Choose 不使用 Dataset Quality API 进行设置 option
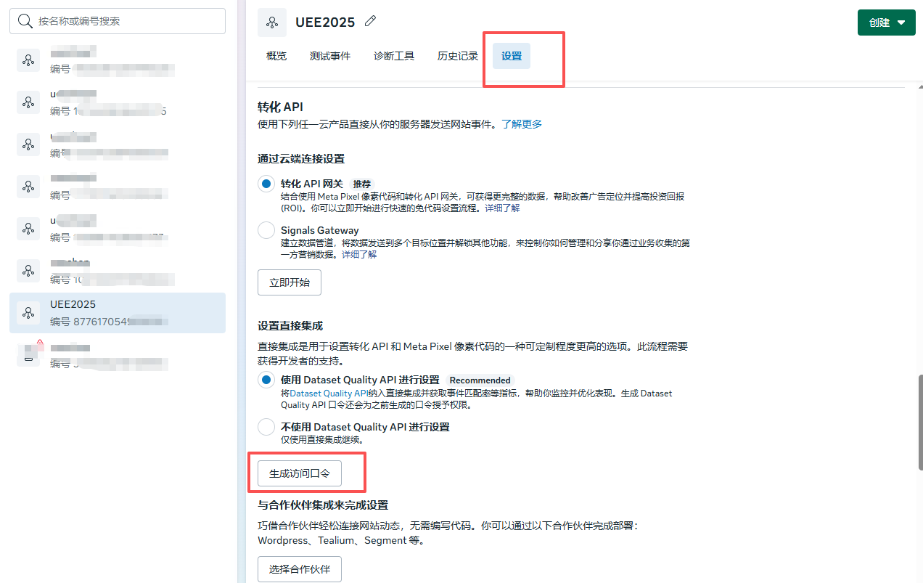The height and width of the screenshot is (583, 923). tap(266, 427)
